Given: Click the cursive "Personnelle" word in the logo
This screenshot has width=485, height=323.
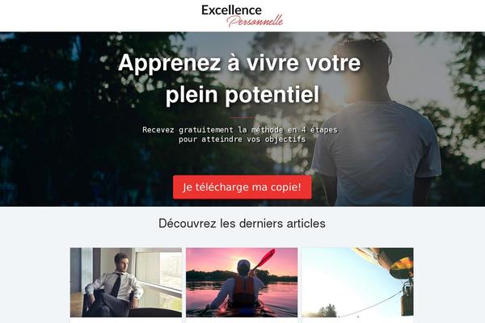Looking at the screenshot, I should (x=255, y=21).
